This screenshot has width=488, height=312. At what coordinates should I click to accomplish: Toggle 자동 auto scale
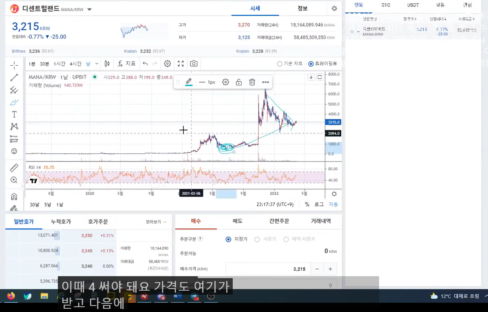pos(333,205)
